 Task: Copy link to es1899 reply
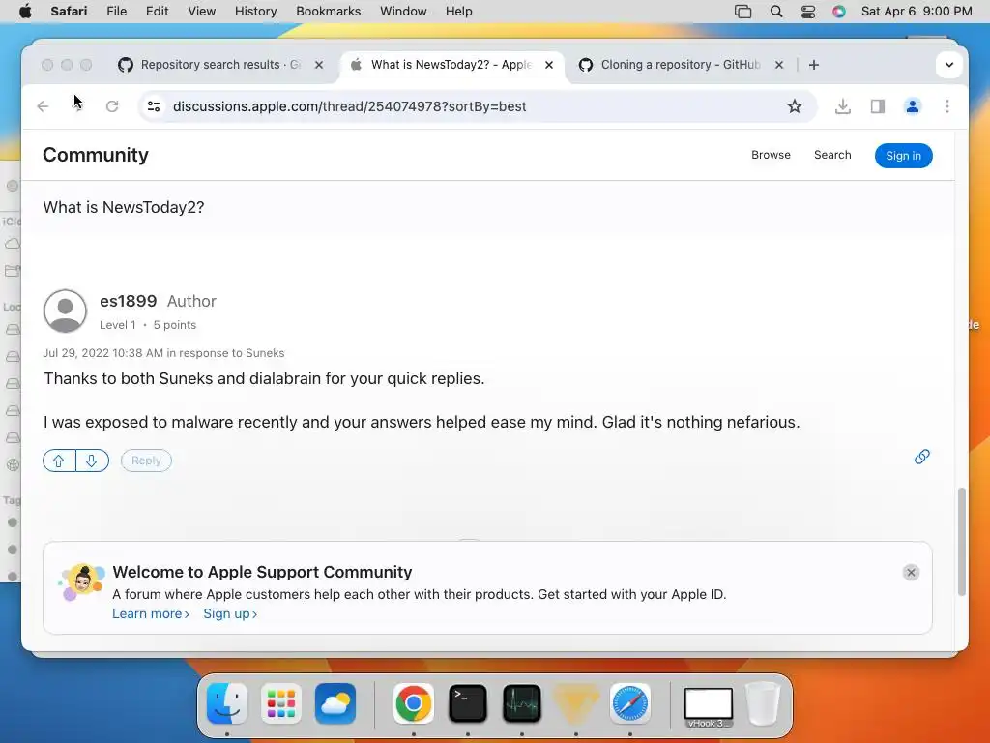coord(921,457)
